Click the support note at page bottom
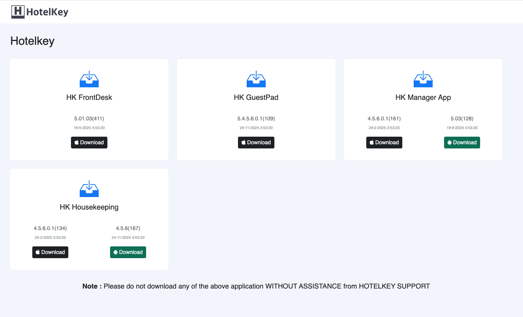Viewport: 523px width, 317px height. point(256,286)
